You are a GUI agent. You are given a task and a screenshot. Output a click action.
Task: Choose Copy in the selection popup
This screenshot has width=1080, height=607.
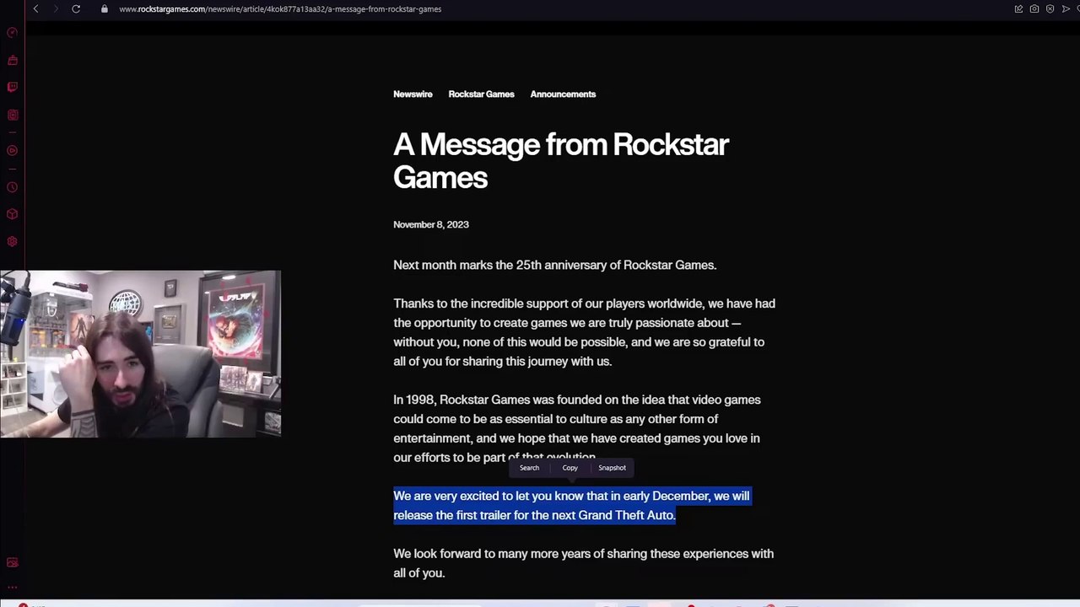pyautogui.click(x=570, y=468)
